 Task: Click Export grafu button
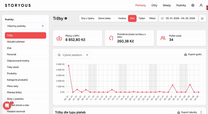click(x=193, y=55)
